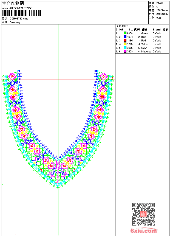Click the magenta thread color swatch

pos(125,51)
